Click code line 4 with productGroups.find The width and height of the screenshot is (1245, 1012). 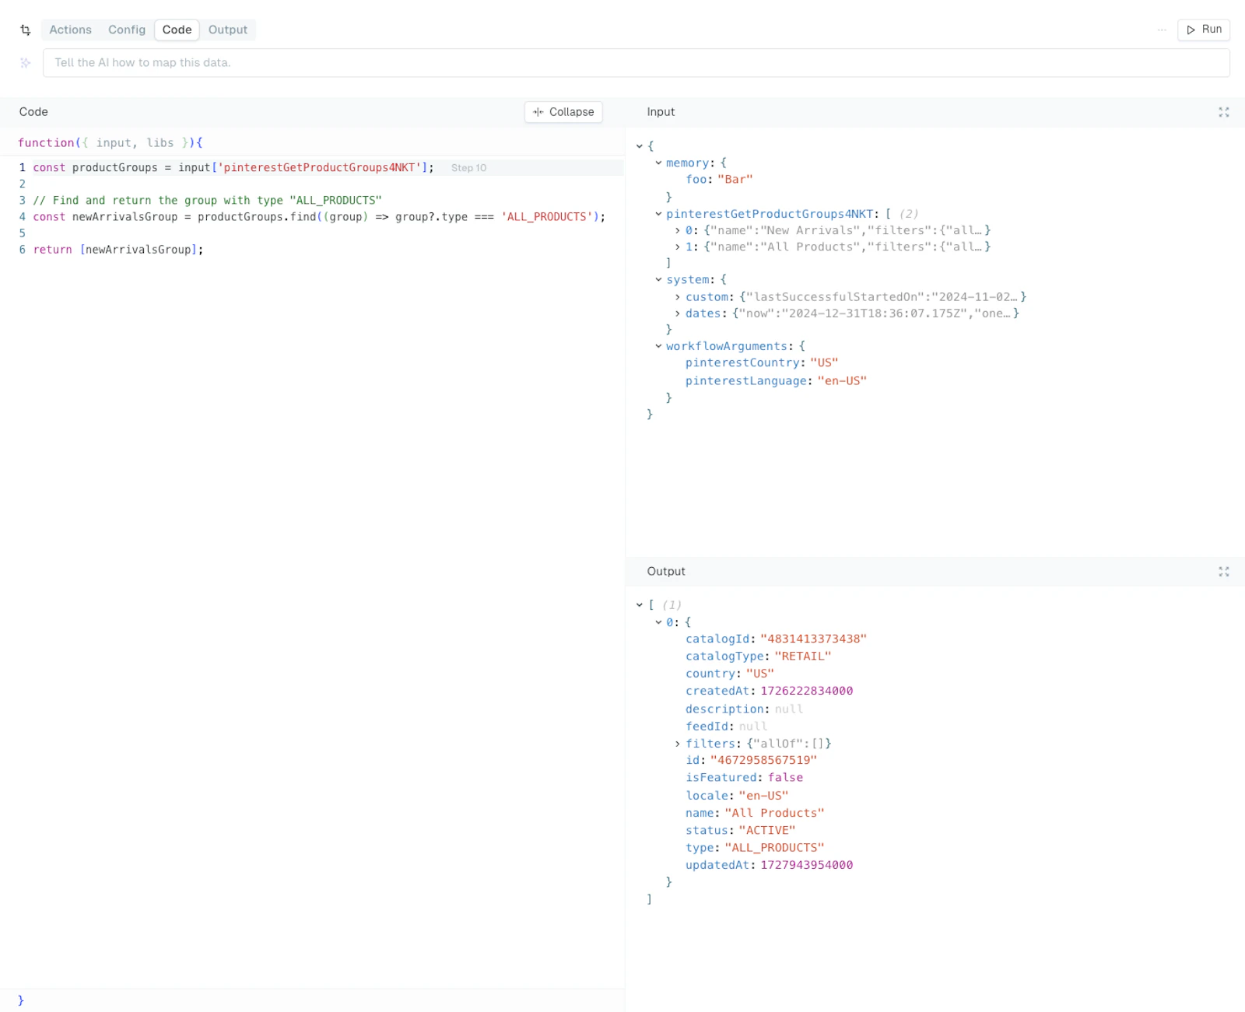[x=319, y=217]
